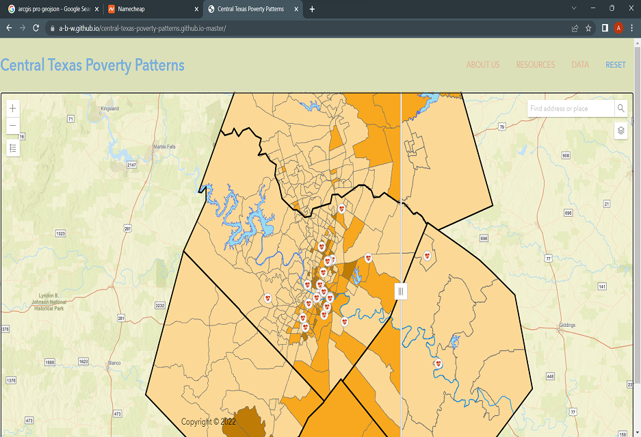Screen dimensions: 641x437
Task: Click the Blanco map label
Action: (x=114, y=363)
